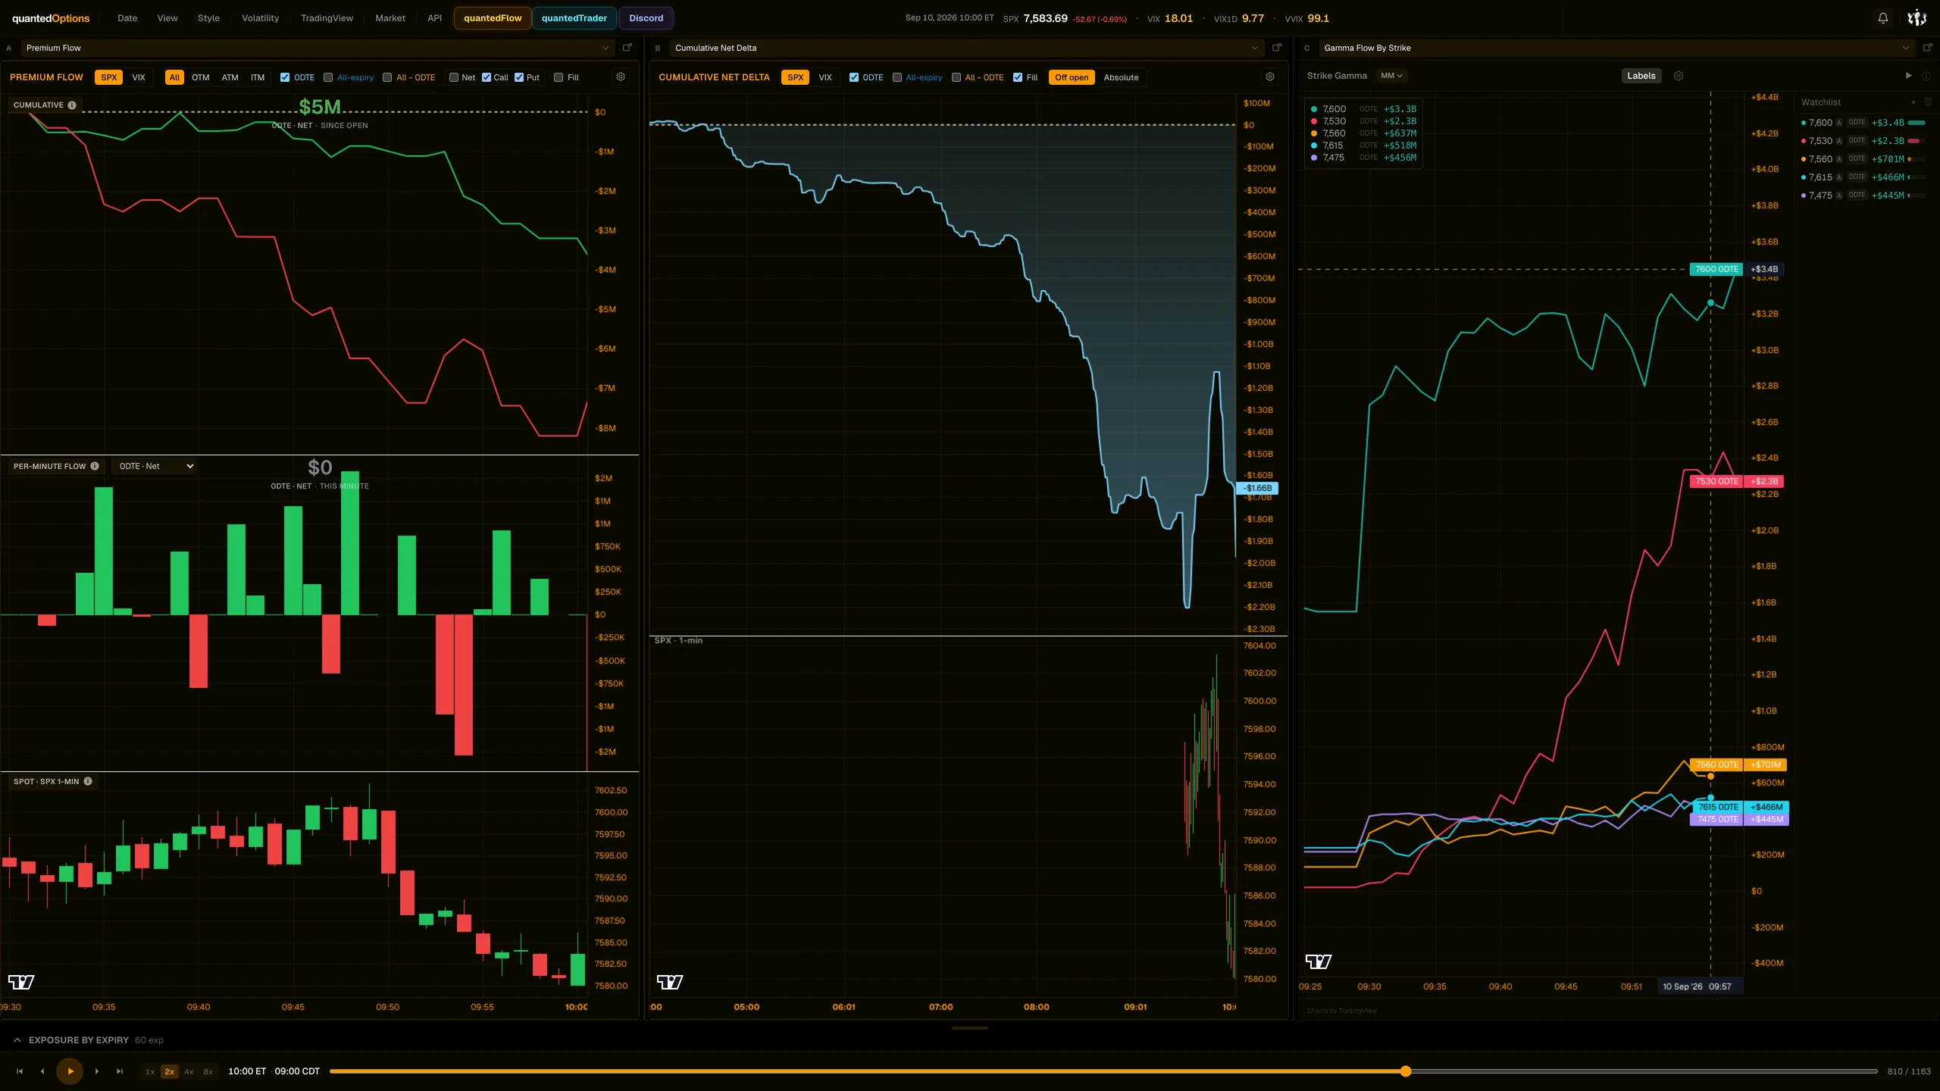Viewport: 1940px width, 1091px height.
Task: Enable the All-expiry checkbox in Premium Flow
Action: [328, 77]
